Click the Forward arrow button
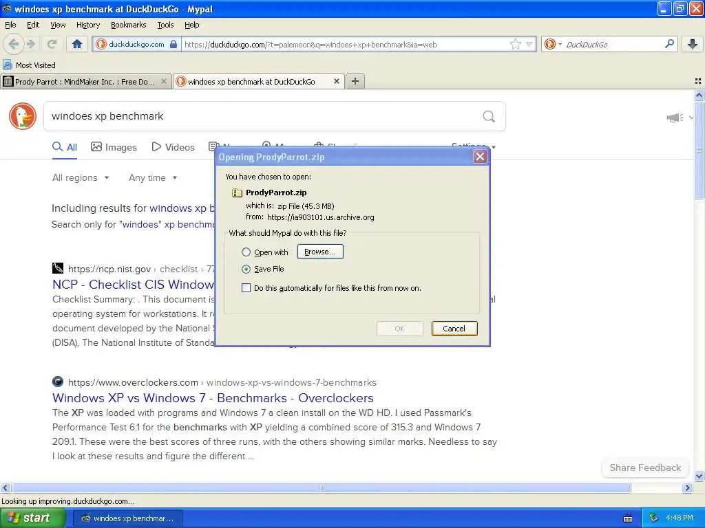Image resolution: width=705 pixels, height=528 pixels. [31, 44]
